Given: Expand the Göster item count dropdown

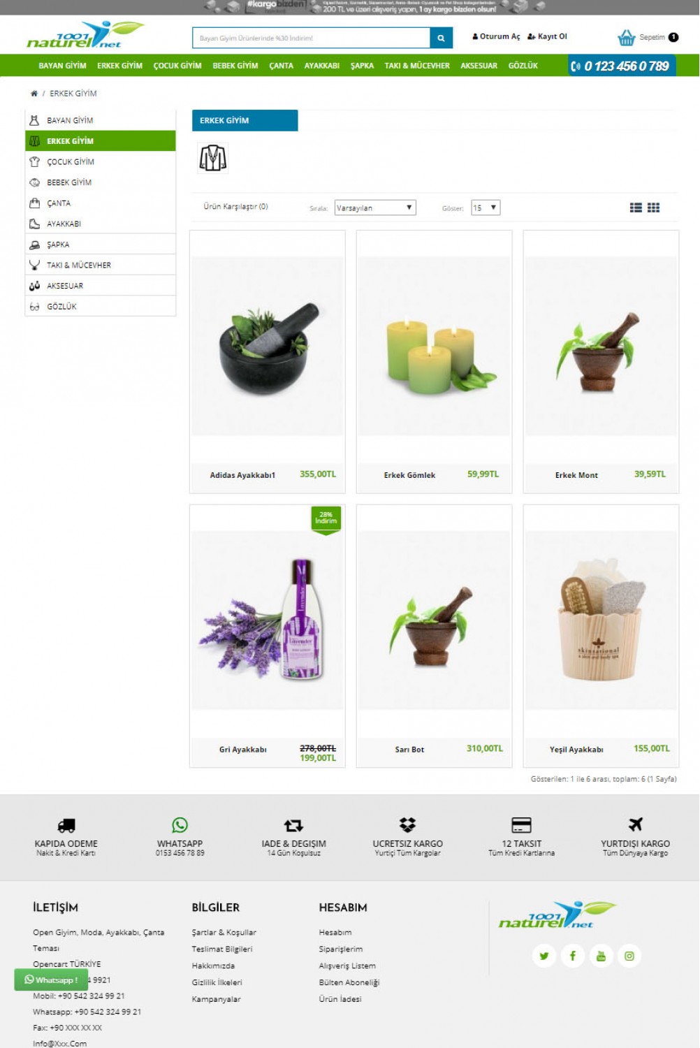Looking at the screenshot, I should pos(486,208).
